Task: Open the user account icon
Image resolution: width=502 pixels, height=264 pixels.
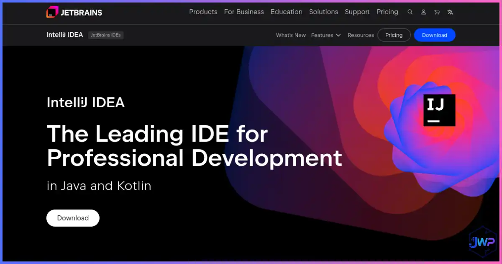Action: point(423,12)
